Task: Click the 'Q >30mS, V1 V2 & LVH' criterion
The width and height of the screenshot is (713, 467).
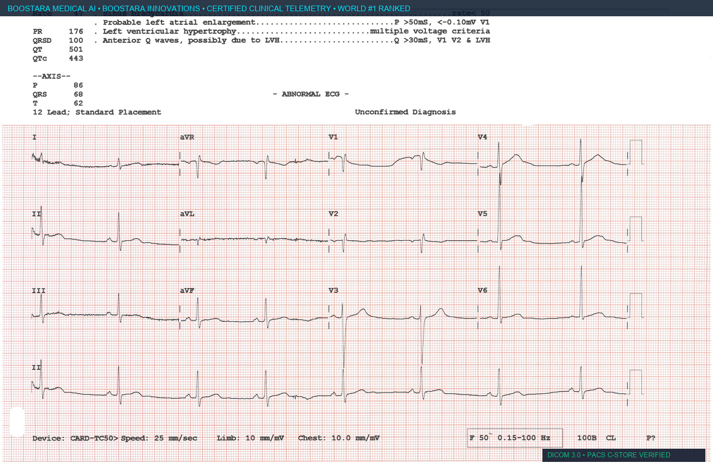Action: [442, 40]
